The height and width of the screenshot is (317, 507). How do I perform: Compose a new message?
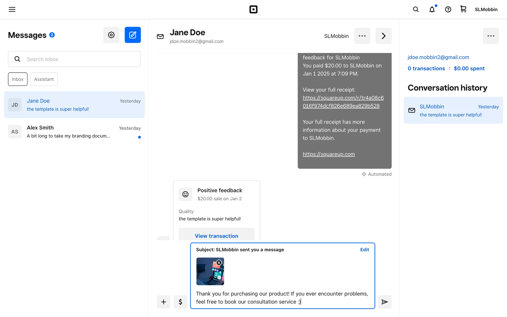(133, 35)
